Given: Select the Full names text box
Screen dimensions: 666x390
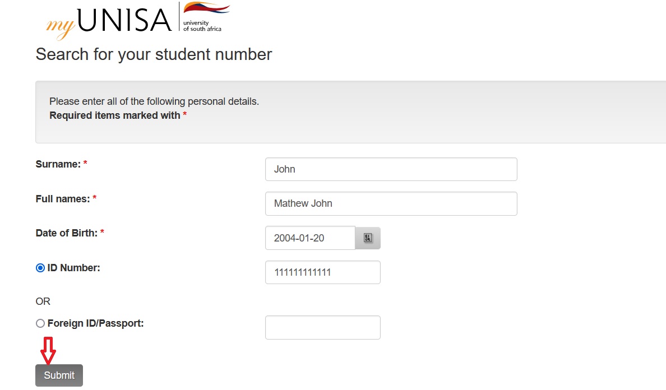Looking at the screenshot, I should pyautogui.click(x=391, y=203).
